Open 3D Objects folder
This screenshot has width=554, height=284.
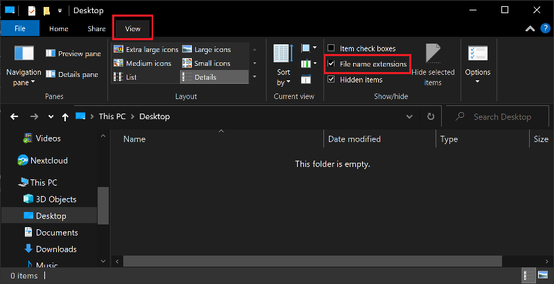tap(49, 199)
